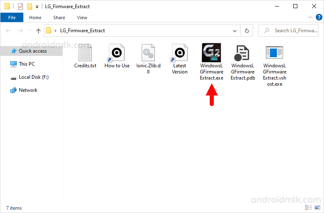Click the Latest Version label

pyautogui.click(x=179, y=69)
